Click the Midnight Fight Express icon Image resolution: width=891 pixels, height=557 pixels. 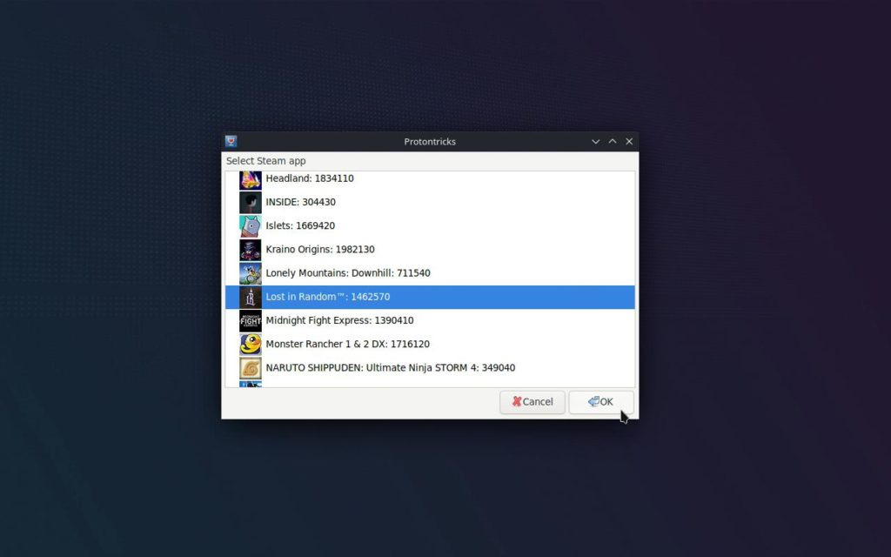251,320
